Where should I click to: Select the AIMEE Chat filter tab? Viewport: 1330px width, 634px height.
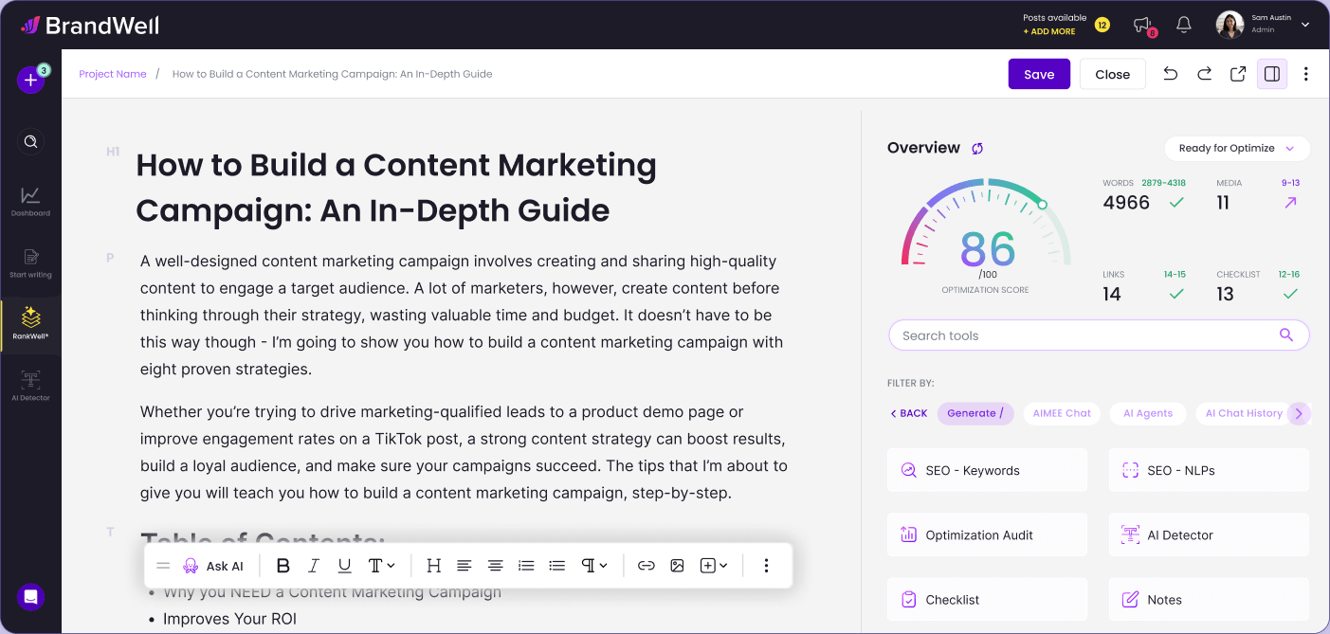pos(1062,413)
